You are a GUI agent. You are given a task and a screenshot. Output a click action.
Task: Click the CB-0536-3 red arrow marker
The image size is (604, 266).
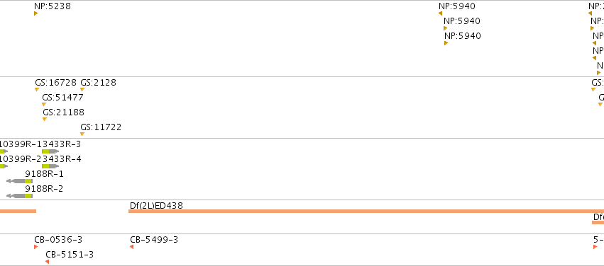pyautogui.click(x=35, y=247)
